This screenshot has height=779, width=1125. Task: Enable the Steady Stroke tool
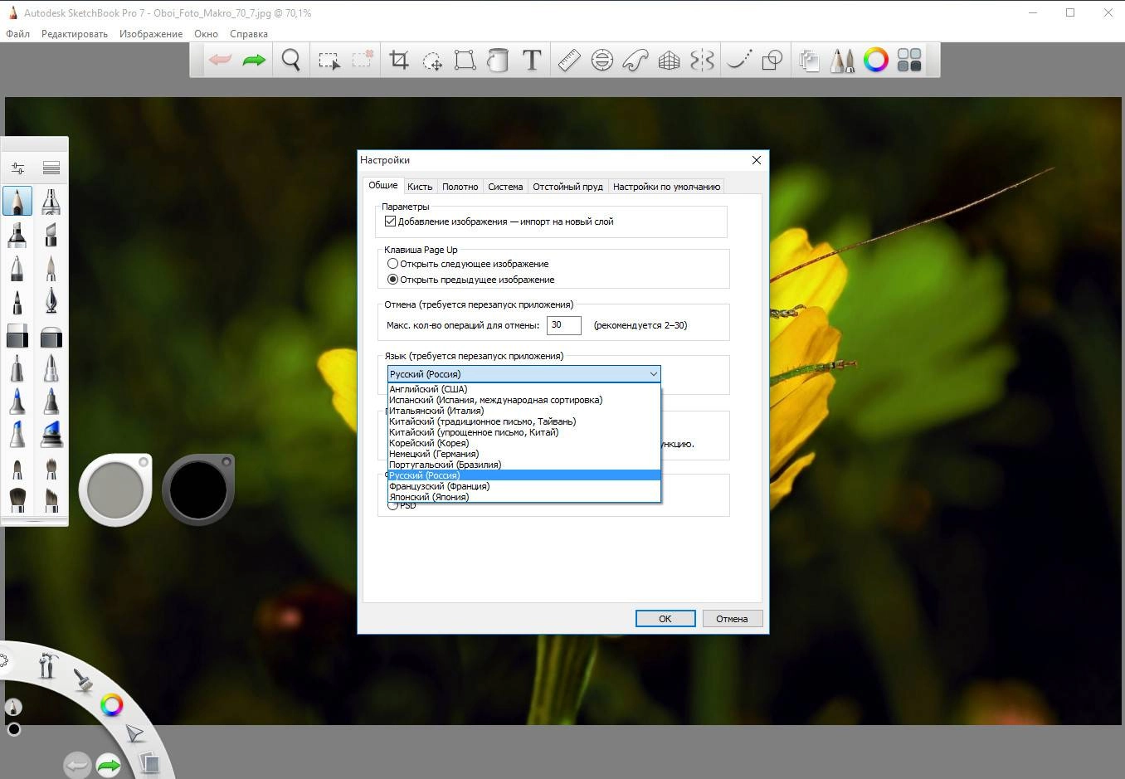click(x=739, y=60)
